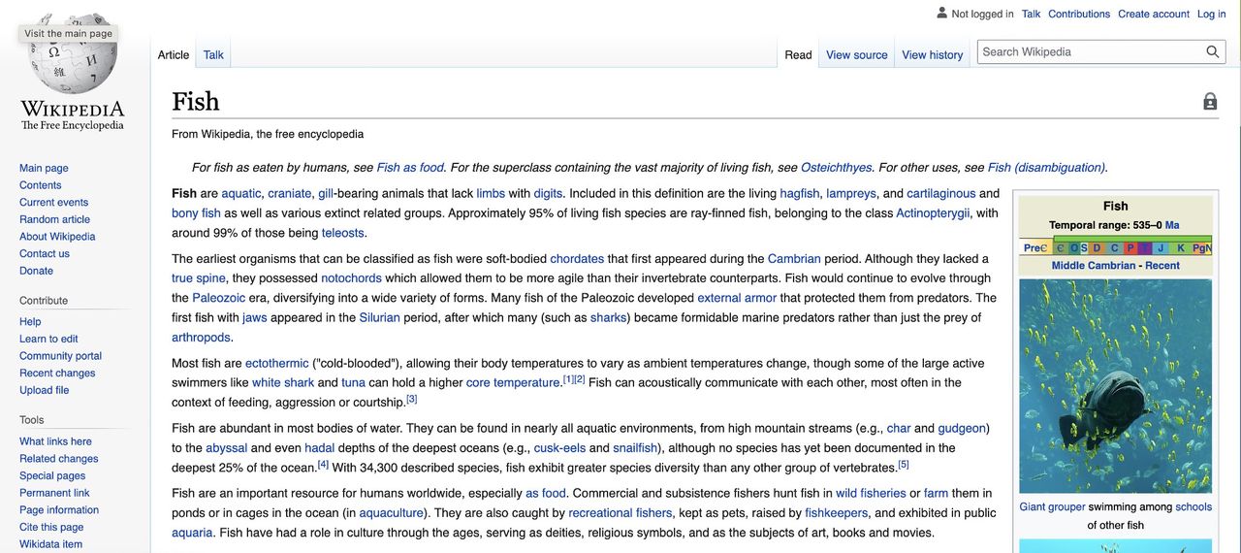Click the magnifying glass search icon
This screenshot has height=553, width=1241.
pos(1212,52)
